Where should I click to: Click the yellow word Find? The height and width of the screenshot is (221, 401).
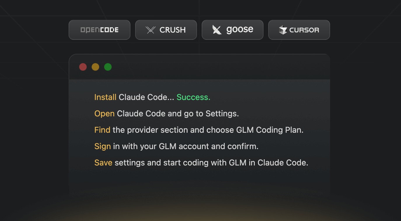tap(102, 130)
